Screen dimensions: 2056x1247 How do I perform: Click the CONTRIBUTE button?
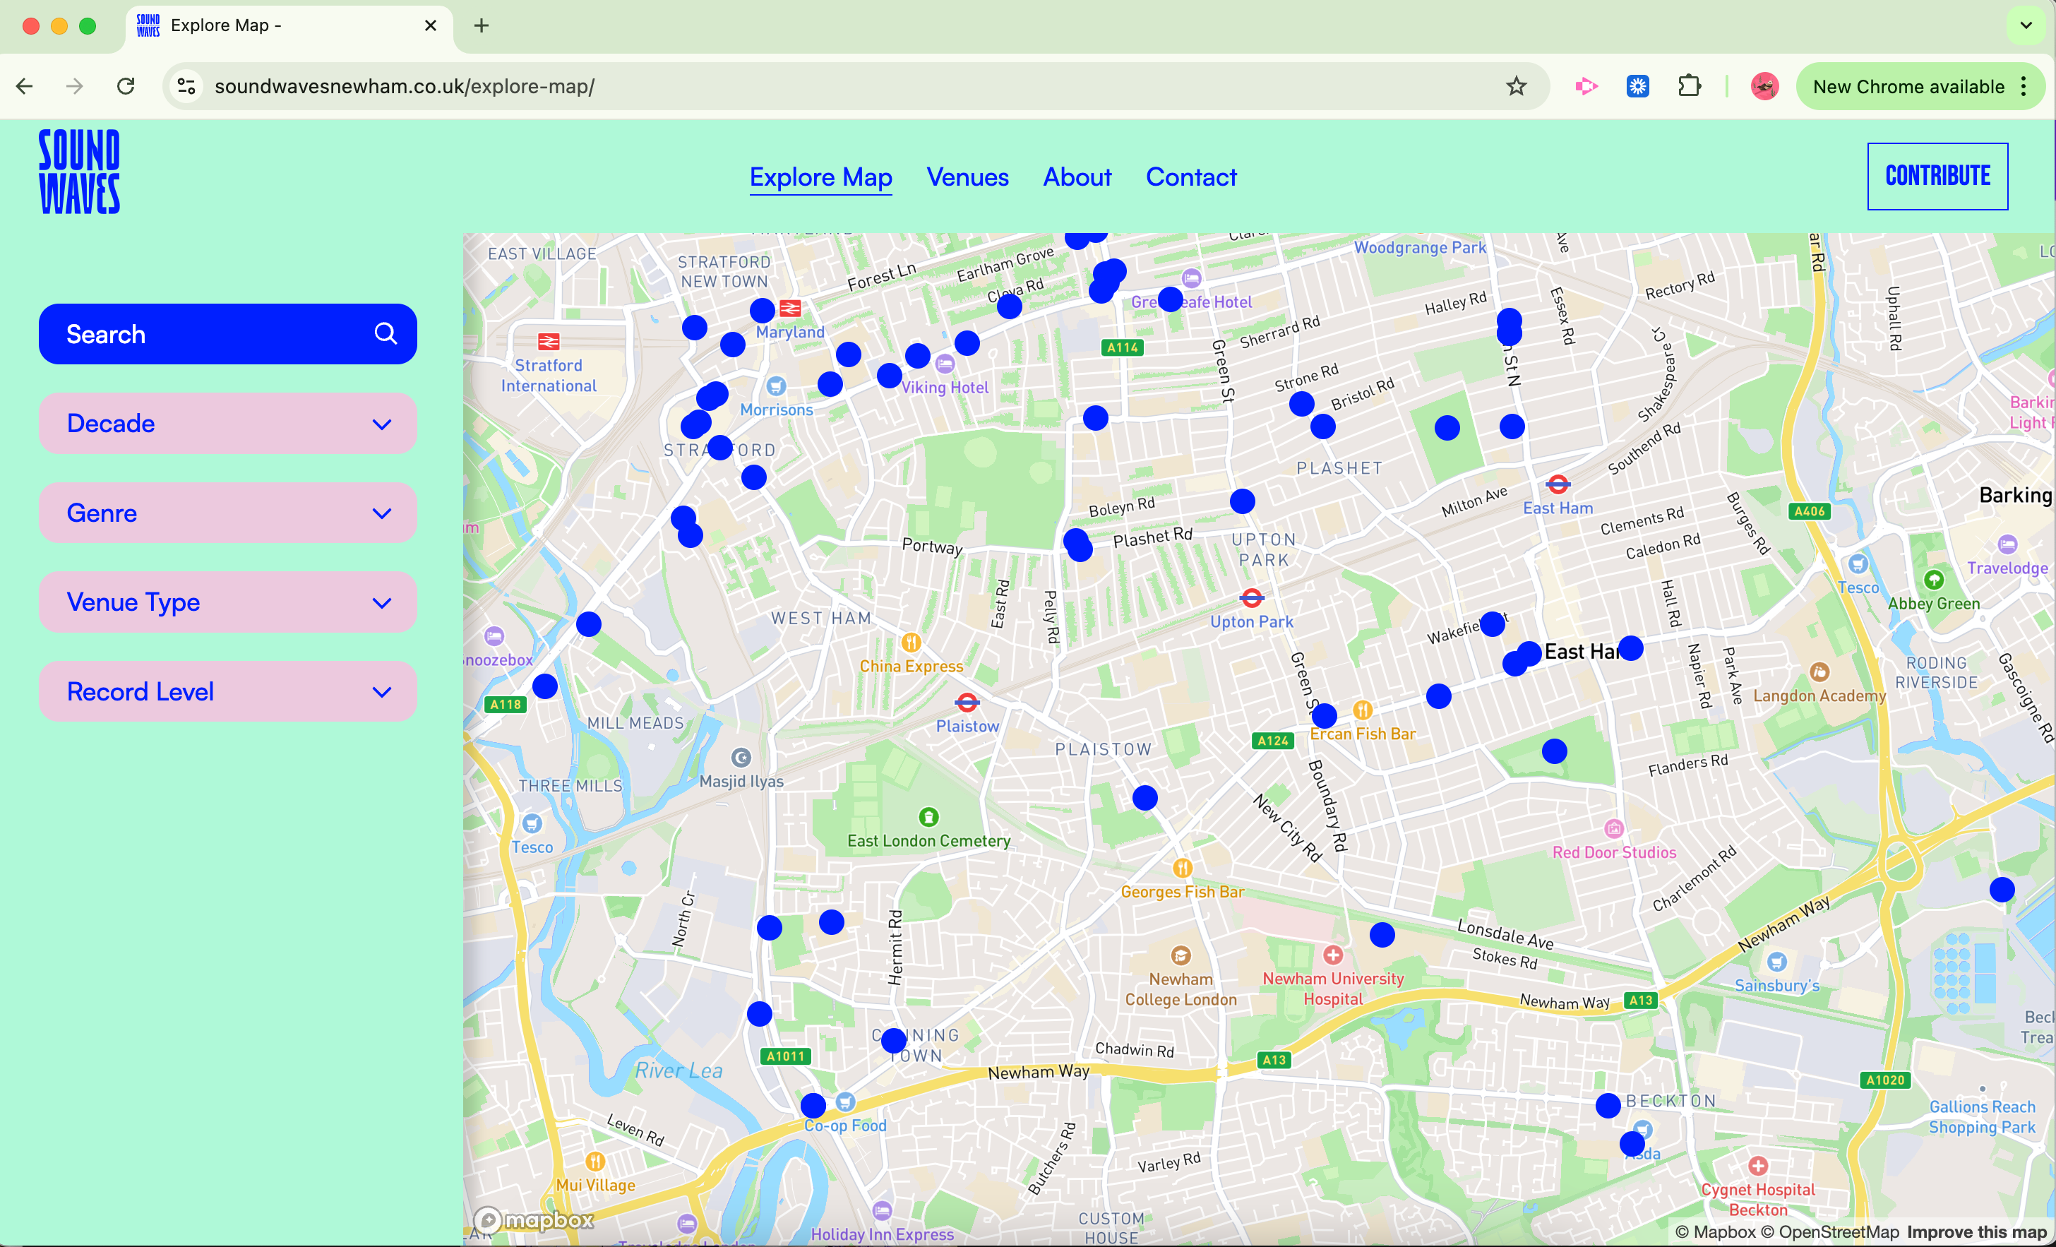point(1937,176)
